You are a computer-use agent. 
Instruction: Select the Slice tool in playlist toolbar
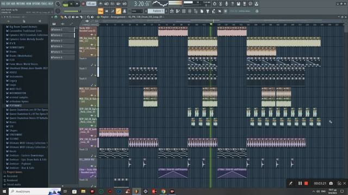coord(81,17)
